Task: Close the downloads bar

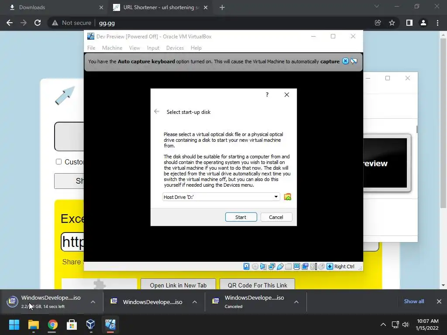Action: pyautogui.click(x=439, y=301)
